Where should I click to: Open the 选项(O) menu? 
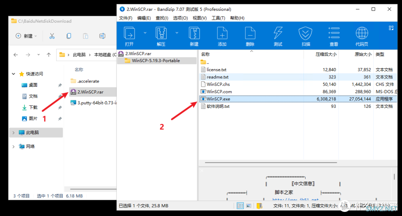coord(180,18)
